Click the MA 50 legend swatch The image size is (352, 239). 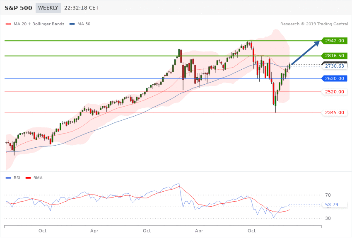pyautogui.click(x=72, y=24)
